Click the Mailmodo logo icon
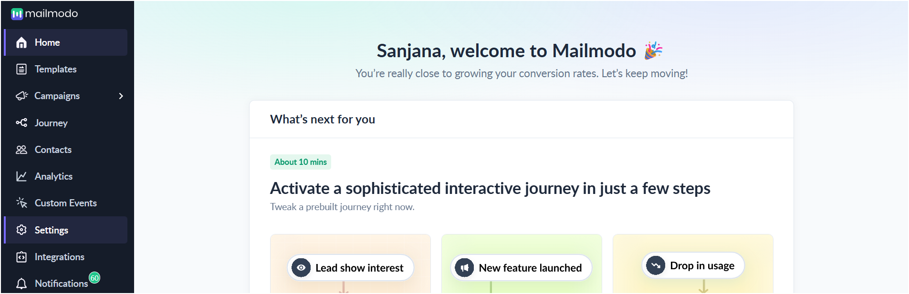 pos(17,14)
